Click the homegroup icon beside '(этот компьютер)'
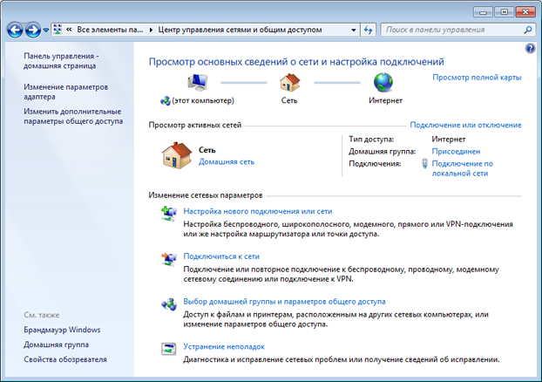This screenshot has width=542, height=382. pyautogui.click(x=166, y=100)
